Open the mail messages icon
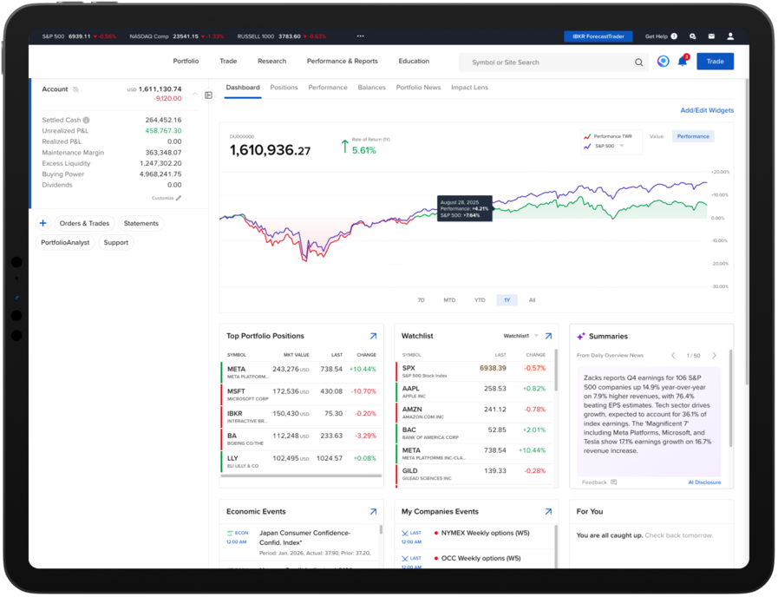Viewport: 778px width, 597px height. pos(711,36)
